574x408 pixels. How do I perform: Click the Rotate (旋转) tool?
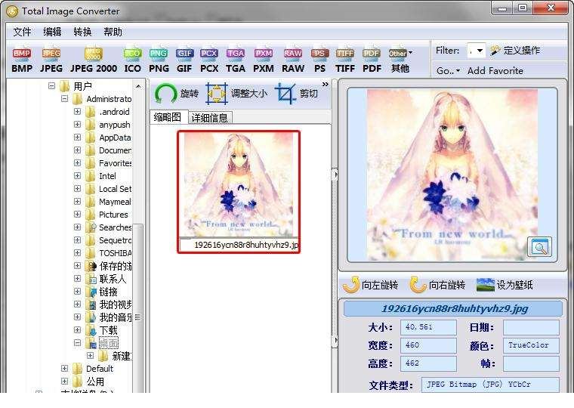click(177, 94)
